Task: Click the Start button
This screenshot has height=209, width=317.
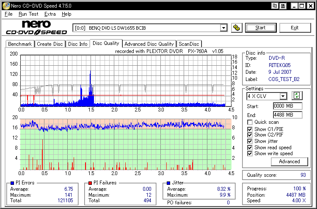Action: (261, 28)
